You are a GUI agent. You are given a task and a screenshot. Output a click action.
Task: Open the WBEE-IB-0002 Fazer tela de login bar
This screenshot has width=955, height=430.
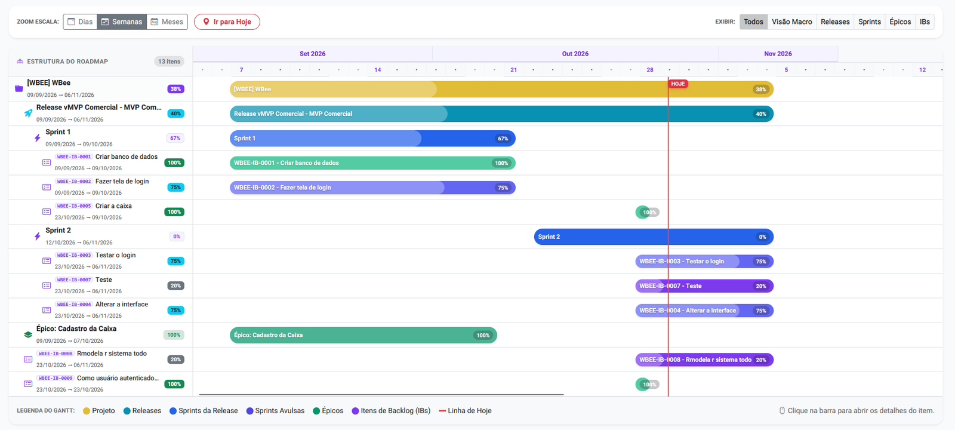(372, 188)
